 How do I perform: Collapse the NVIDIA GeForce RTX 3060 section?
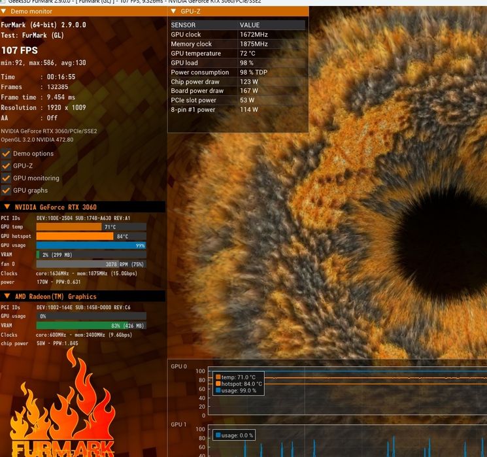coord(7,207)
